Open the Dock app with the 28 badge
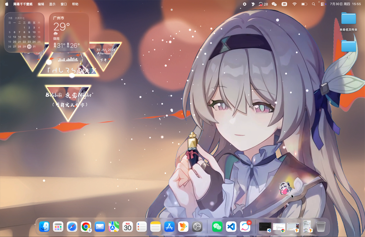 click(x=245, y=227)
